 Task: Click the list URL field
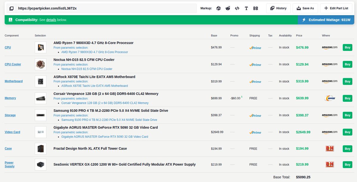106,8
